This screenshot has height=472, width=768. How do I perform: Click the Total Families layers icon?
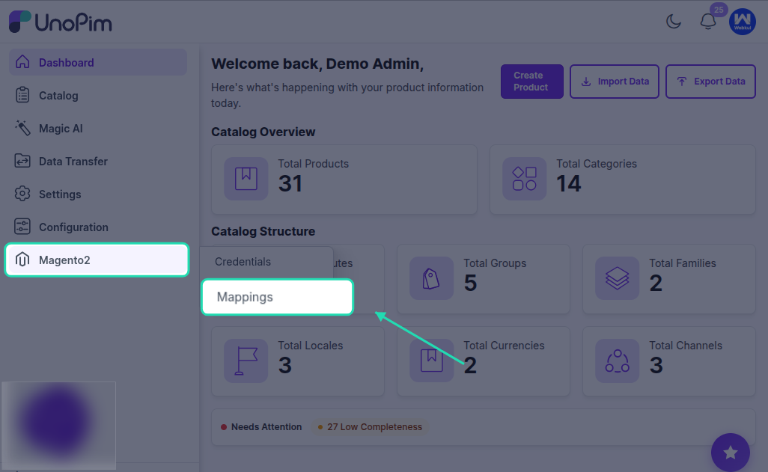(617, 278)
